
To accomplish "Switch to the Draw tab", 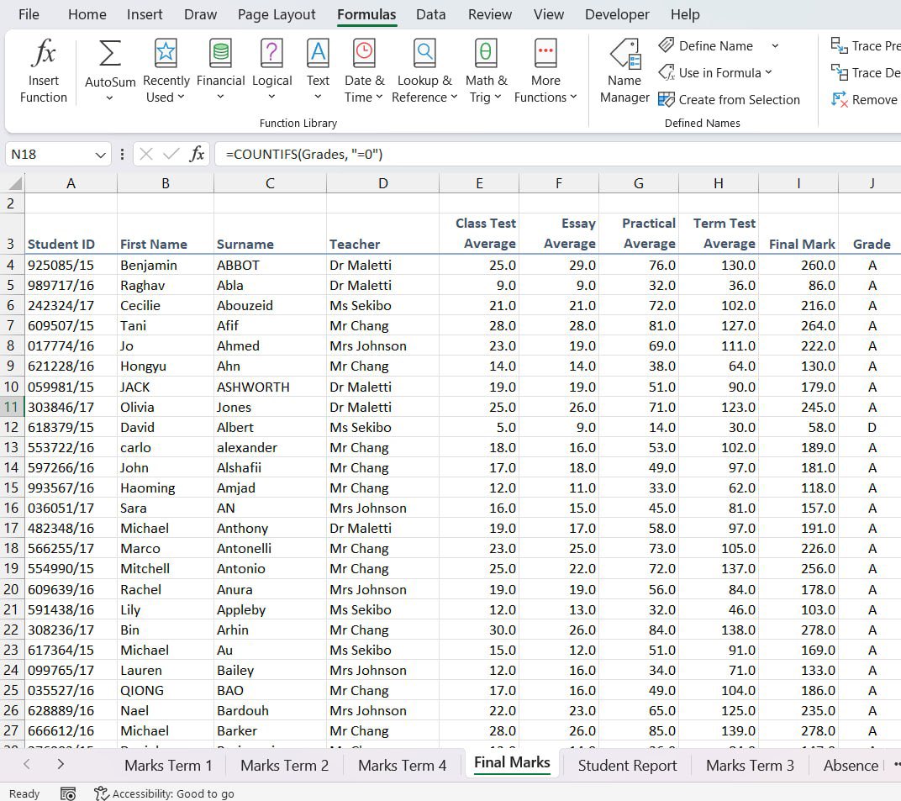I will coord(200,14).
